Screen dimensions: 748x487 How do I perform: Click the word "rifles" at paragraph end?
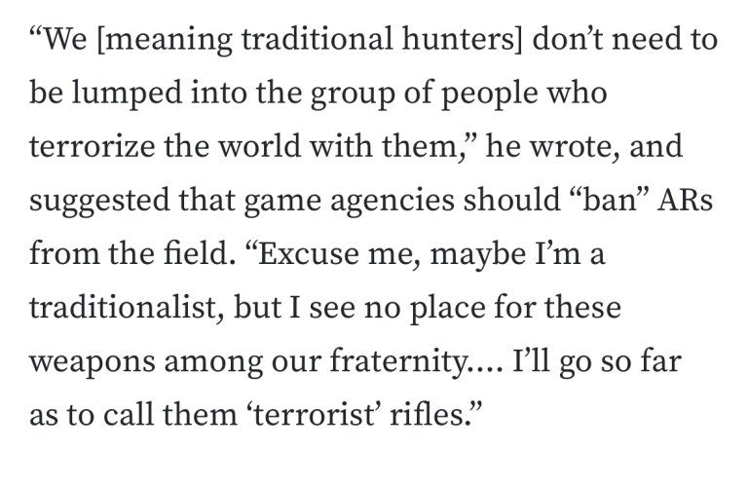pos(427,414)
